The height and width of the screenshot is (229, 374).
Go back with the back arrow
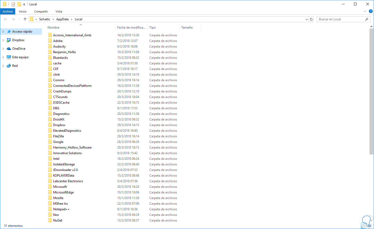(5, 19)
